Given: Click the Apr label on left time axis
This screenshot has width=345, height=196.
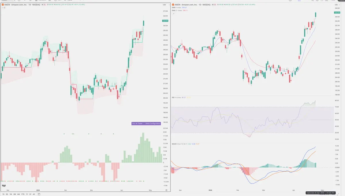Looking at the screenshot, I should coord(122,190).
